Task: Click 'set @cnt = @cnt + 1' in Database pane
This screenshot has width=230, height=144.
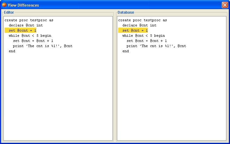Action: point(147,41)
